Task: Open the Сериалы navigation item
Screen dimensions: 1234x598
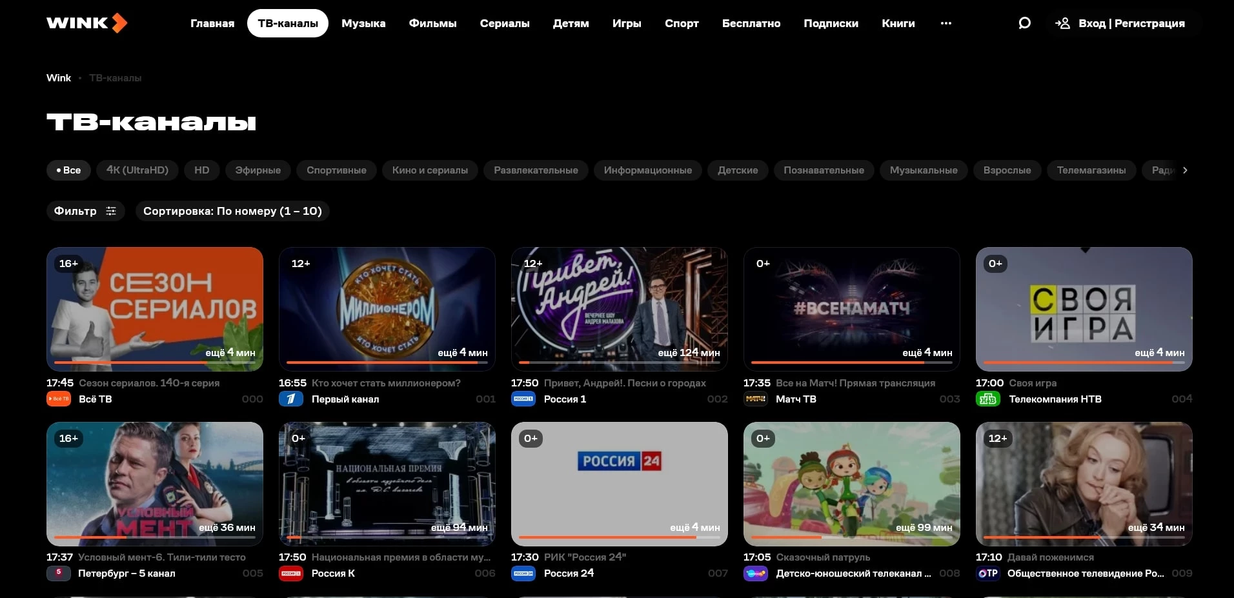Action: [x=505, y=23]
